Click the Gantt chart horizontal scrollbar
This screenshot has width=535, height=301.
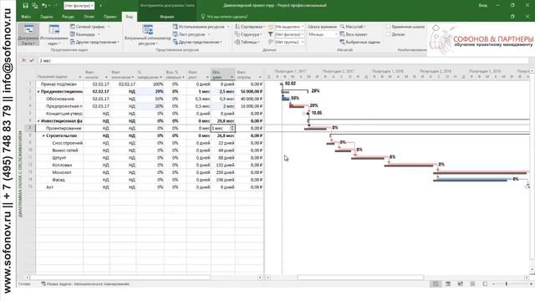point(360,278)
